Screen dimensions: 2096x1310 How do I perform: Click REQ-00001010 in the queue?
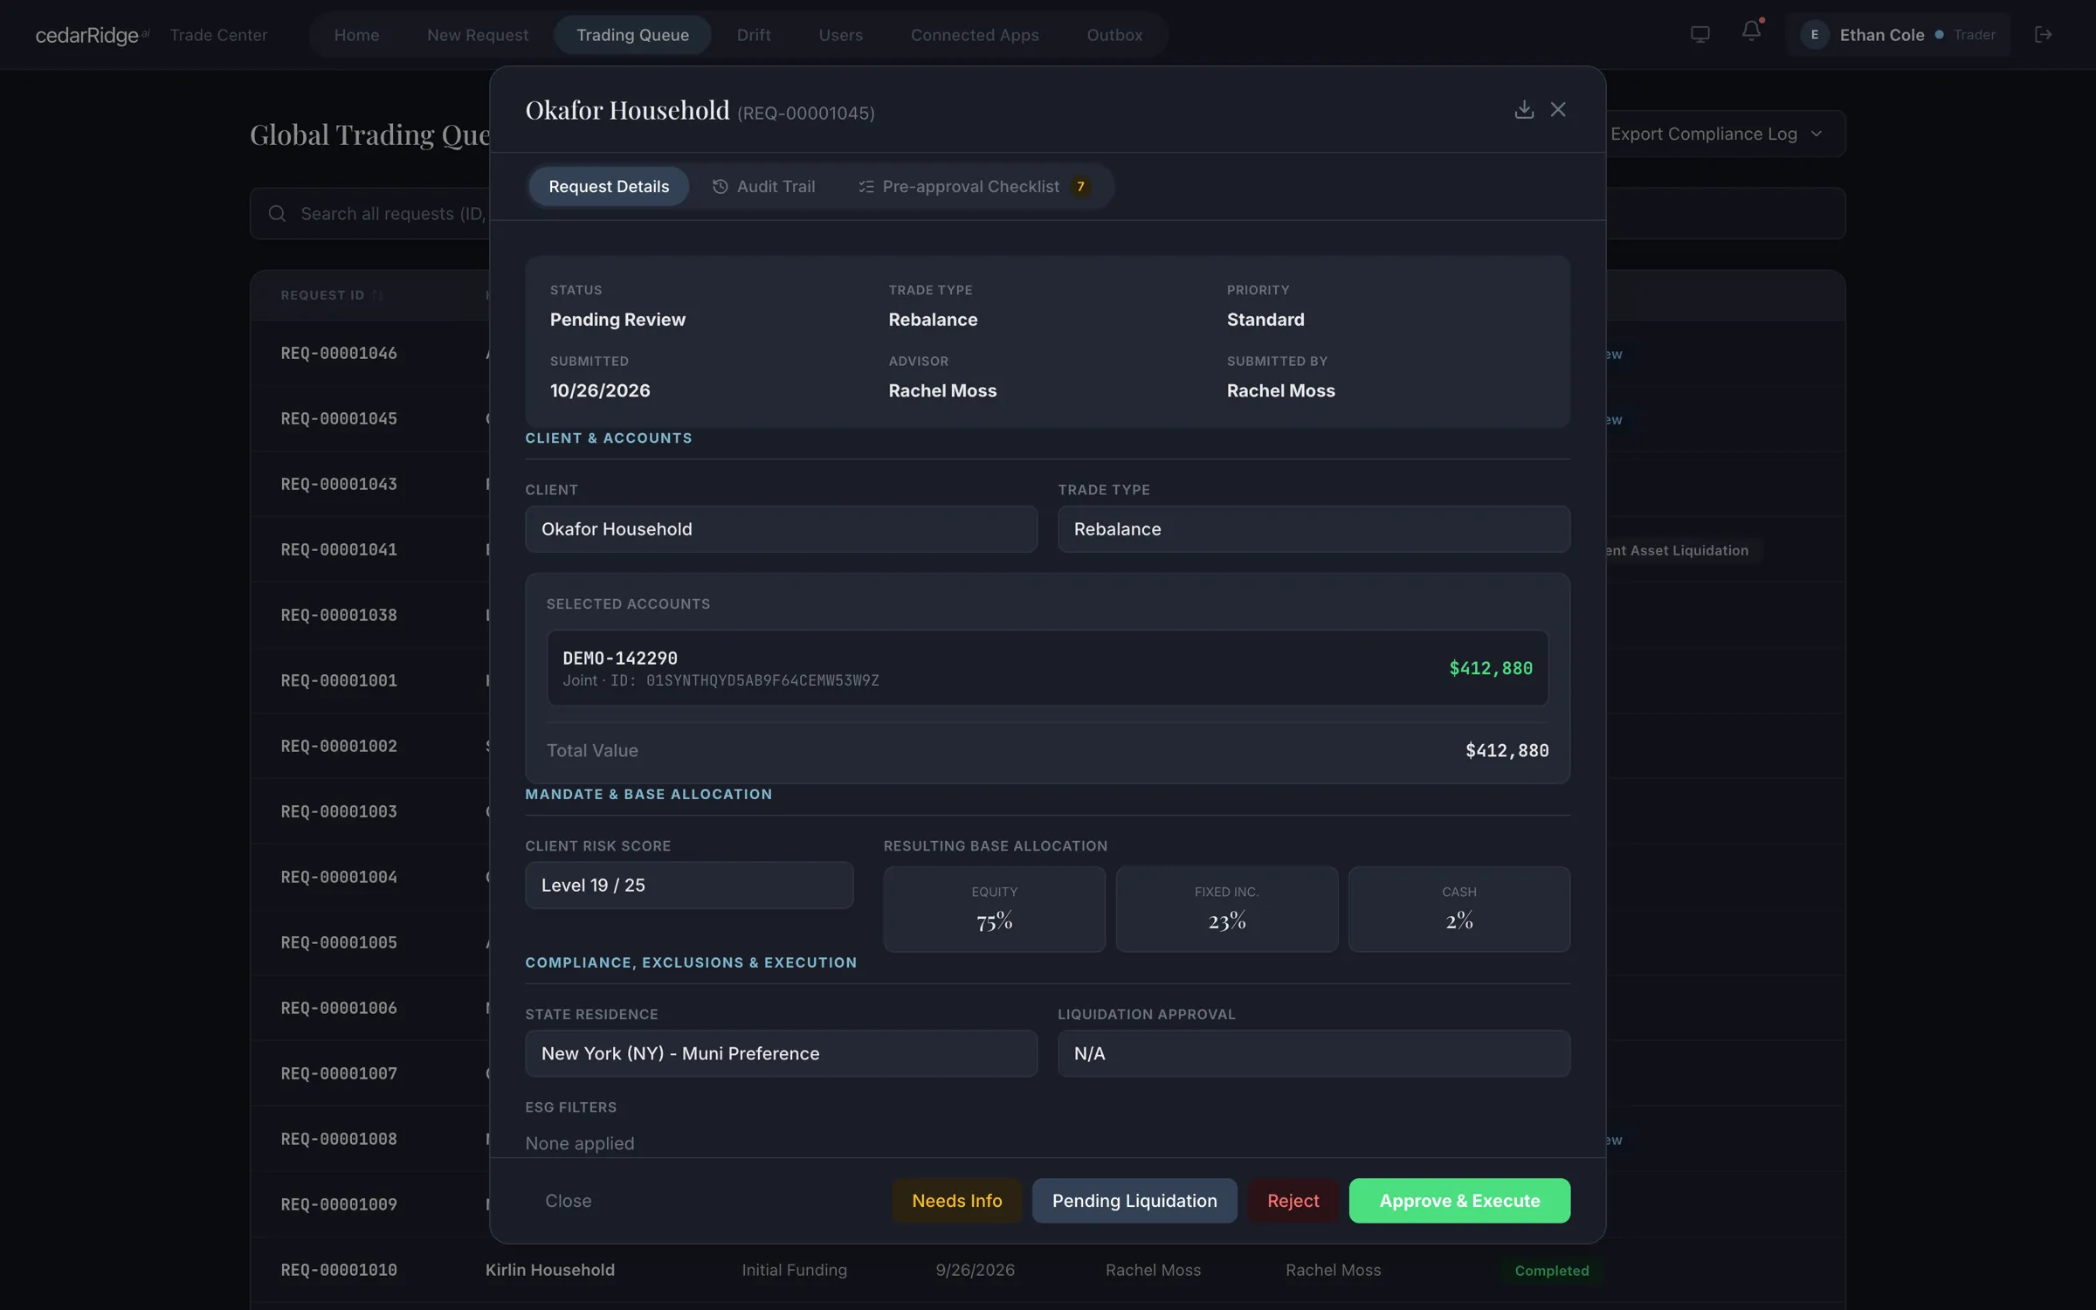339,1270
